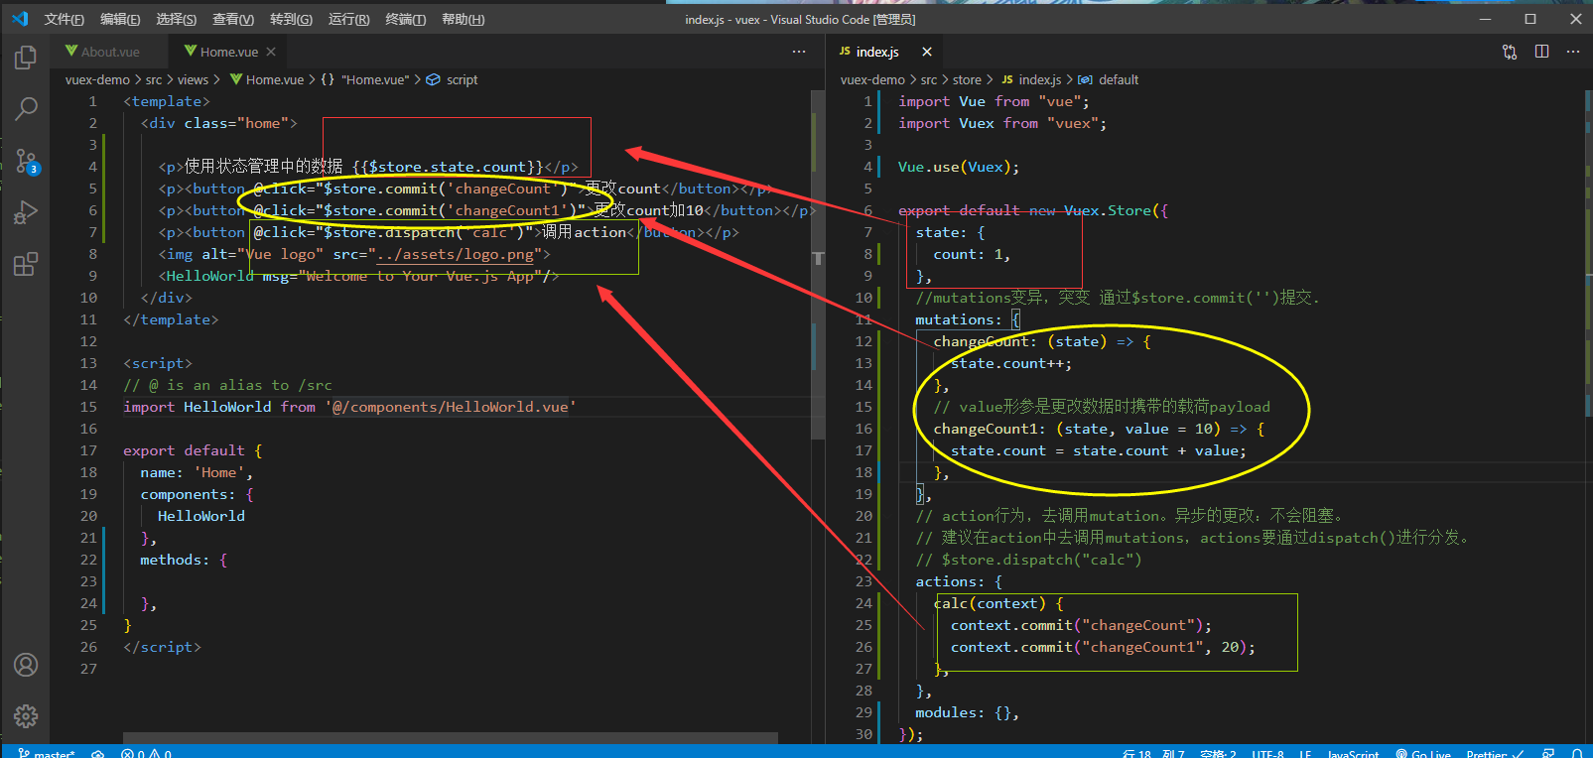Split the right editor with split icon
Viewport: 1593px width, 758px height.
coord(1541,52)
